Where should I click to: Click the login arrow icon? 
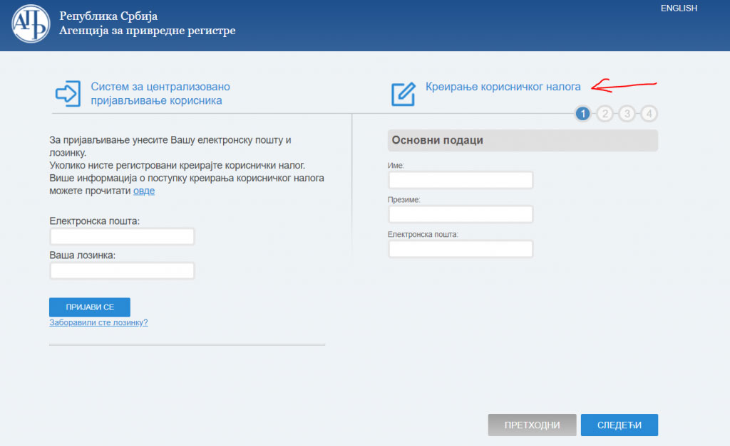click(x=68, y=93)
